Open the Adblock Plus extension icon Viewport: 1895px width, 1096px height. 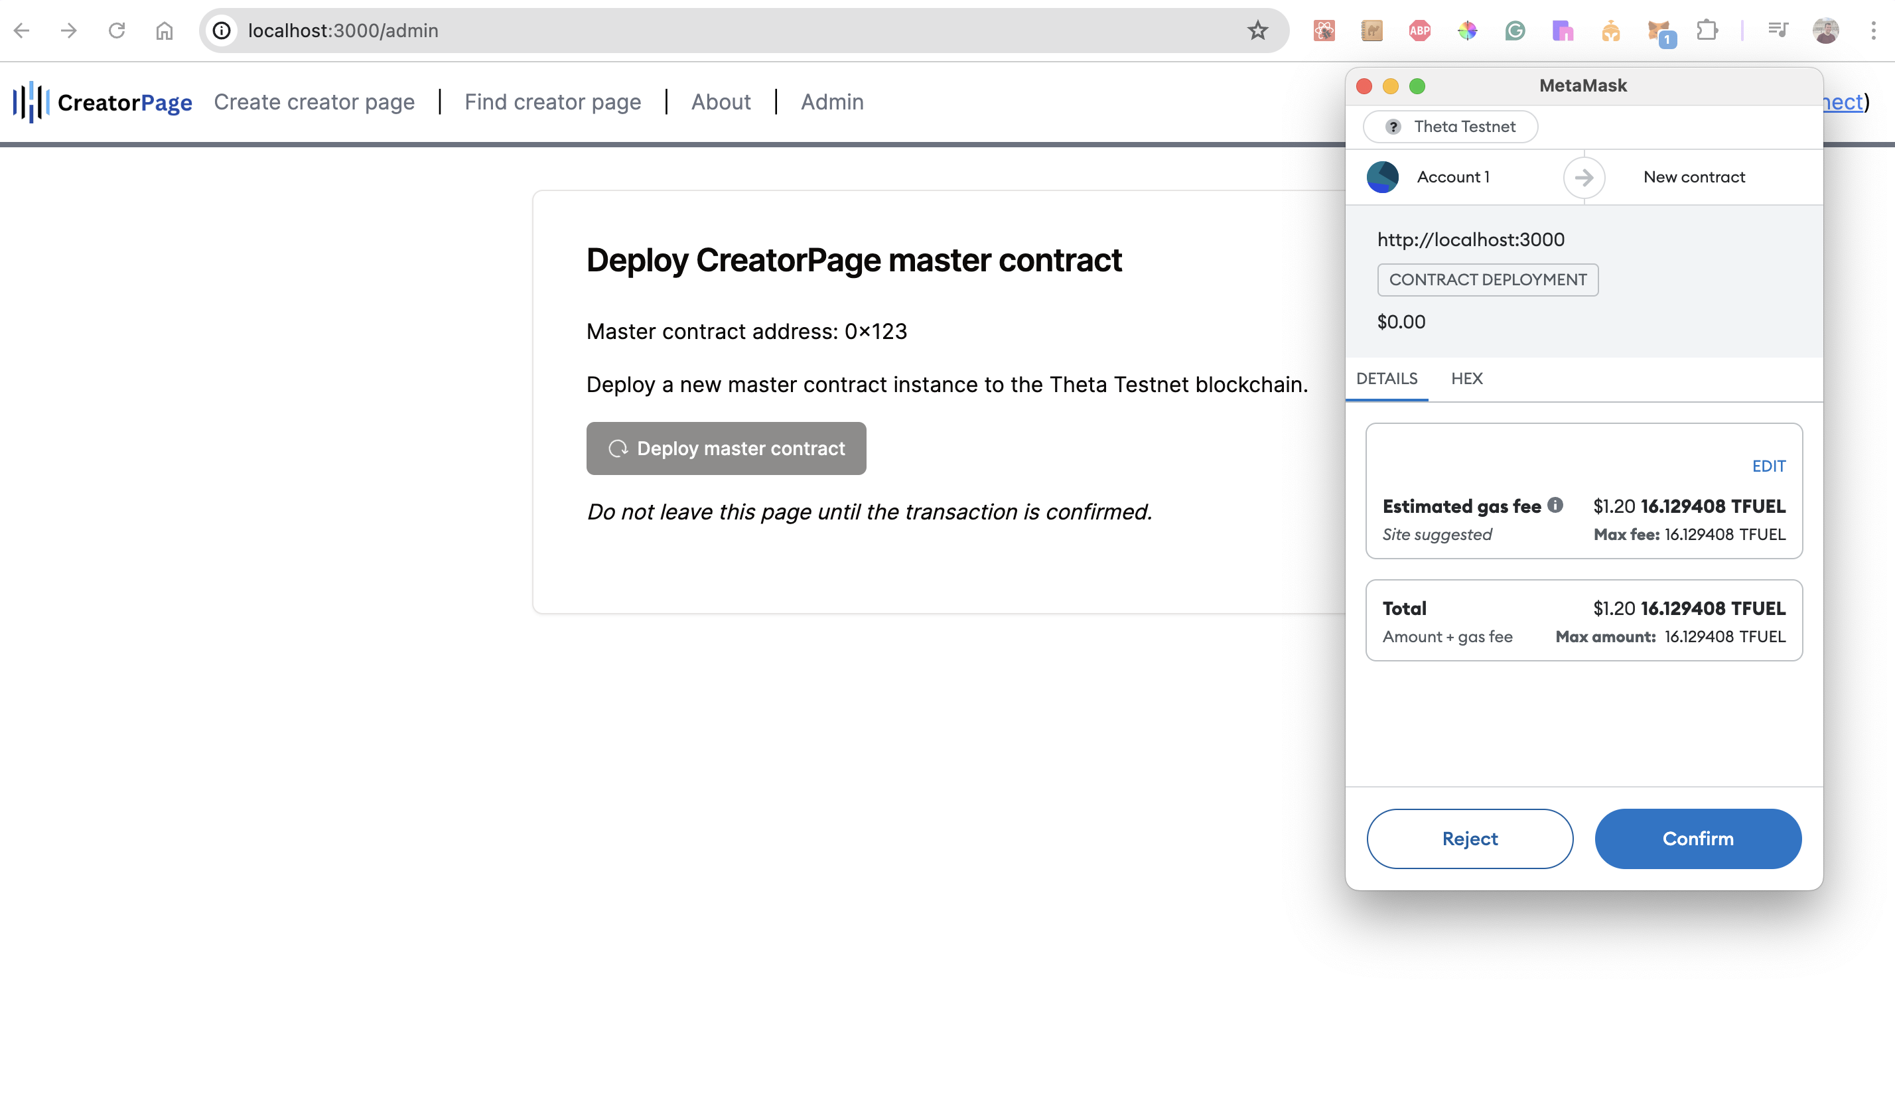click(1419, 31)
